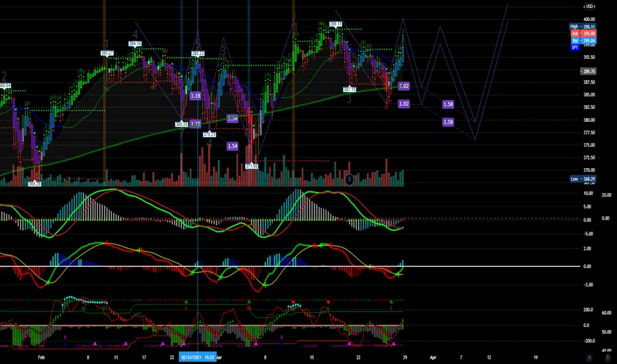
Task: Click the 02/24/2021 15:30 crosshair date label
Action: click(197, 357)
